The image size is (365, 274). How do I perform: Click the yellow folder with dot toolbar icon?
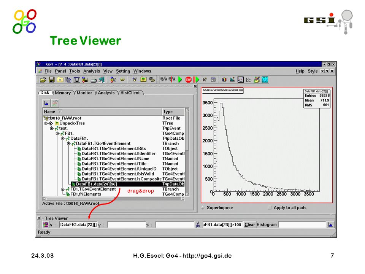60,80
